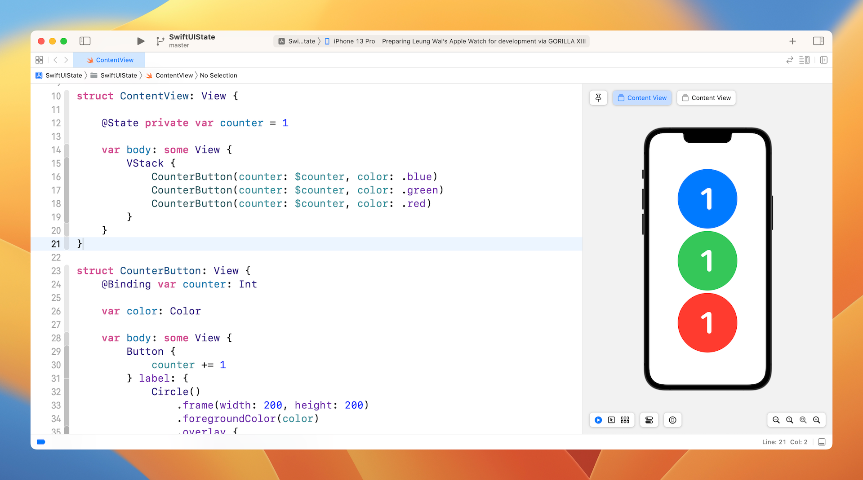Click the add editor on right icon
This screenshot has height=480, width=863.
[x=823, y=60]
